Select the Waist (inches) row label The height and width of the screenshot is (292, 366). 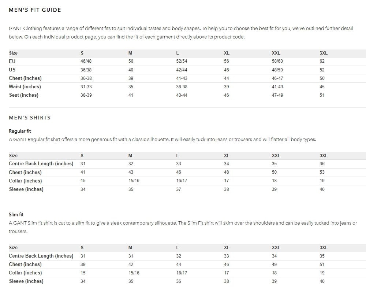[25, 87]
